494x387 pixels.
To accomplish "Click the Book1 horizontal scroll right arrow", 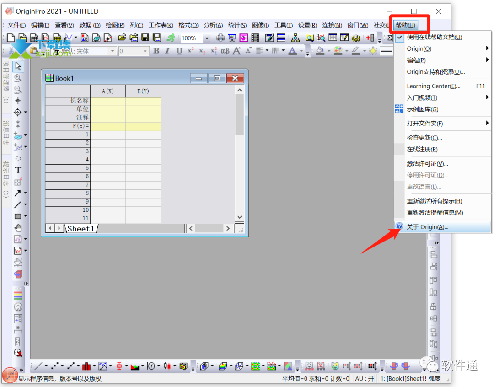I will click(228, 228).
